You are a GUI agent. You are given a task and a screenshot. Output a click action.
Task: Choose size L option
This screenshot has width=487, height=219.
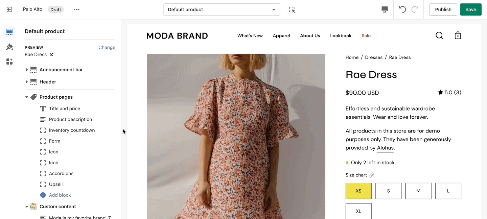click(448, 191)
